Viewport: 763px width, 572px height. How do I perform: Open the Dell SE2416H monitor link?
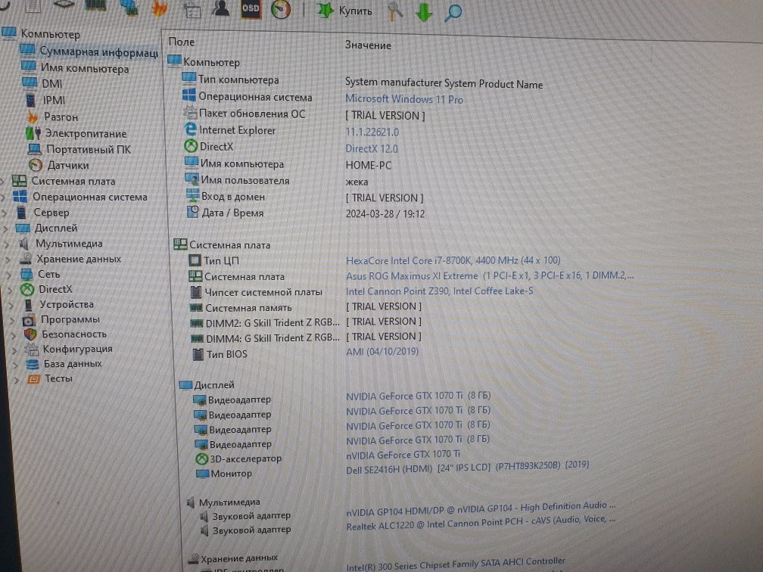click(468, 468)
